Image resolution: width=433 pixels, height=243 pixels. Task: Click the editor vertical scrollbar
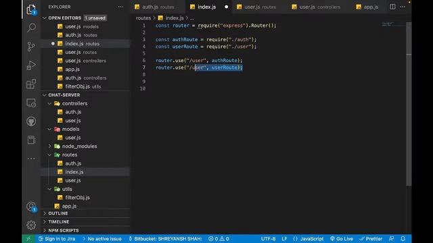(409, 105)
